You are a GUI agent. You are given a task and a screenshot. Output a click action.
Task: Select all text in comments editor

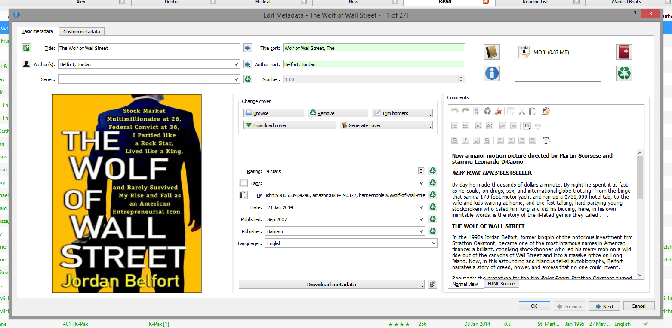click(476, 111)
